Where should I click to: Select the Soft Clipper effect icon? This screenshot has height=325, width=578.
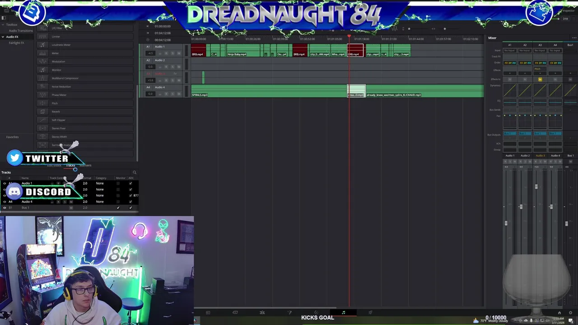tap(42, 120)
